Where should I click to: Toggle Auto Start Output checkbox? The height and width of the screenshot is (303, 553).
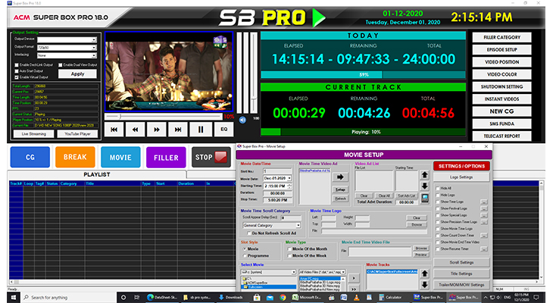15,70
